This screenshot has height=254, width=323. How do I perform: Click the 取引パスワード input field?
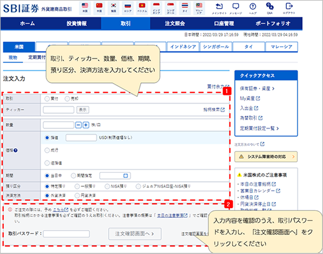66,234
